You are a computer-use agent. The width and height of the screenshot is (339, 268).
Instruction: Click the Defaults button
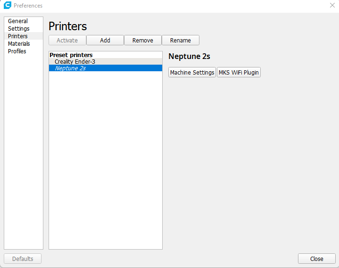(23, 259)
